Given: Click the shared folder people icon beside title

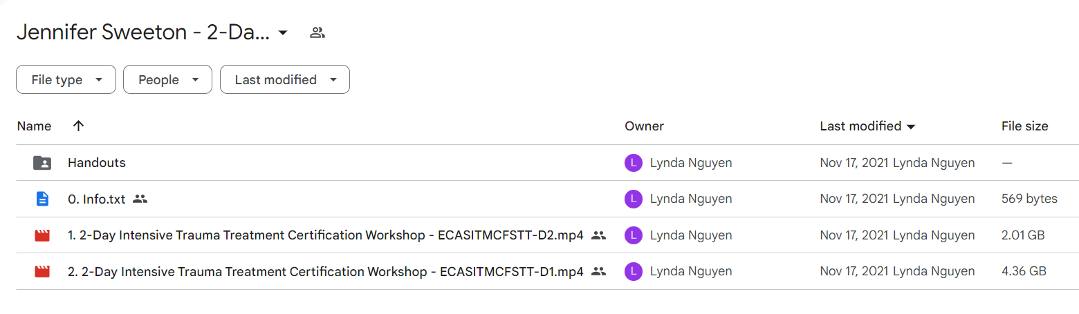Looking at the screenshot, I should pyautogui.click(x=317, y=32).
